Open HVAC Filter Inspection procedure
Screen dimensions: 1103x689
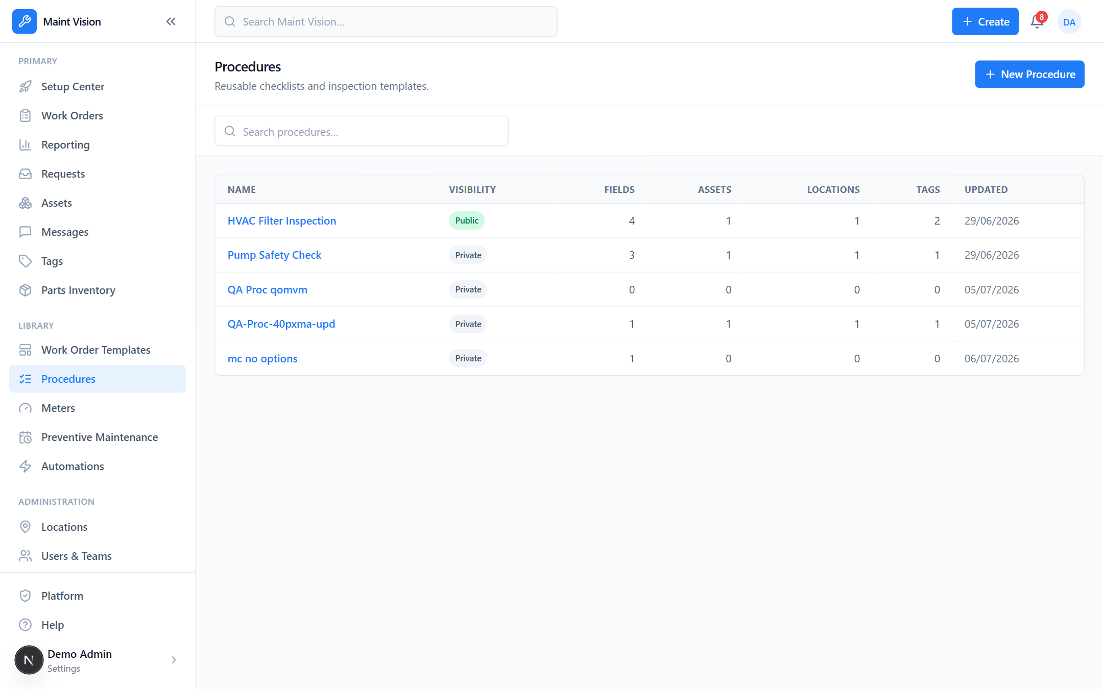[282, 221]
